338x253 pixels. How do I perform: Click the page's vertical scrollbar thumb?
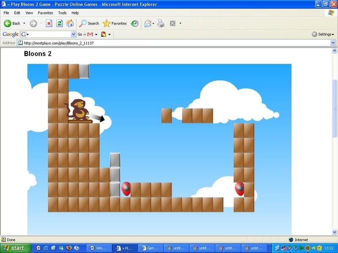click(x=335, y=108)
